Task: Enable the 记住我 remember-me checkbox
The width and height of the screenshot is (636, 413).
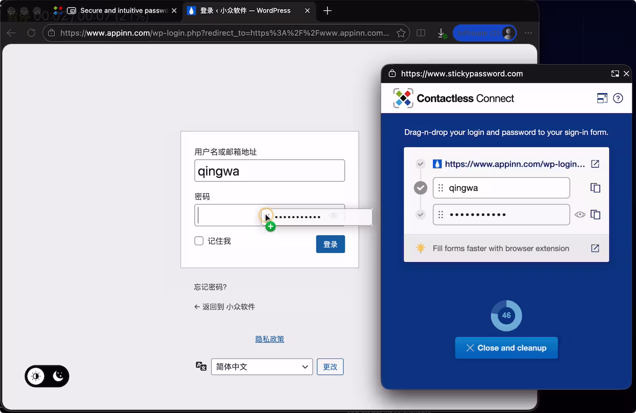Action: 198,240
